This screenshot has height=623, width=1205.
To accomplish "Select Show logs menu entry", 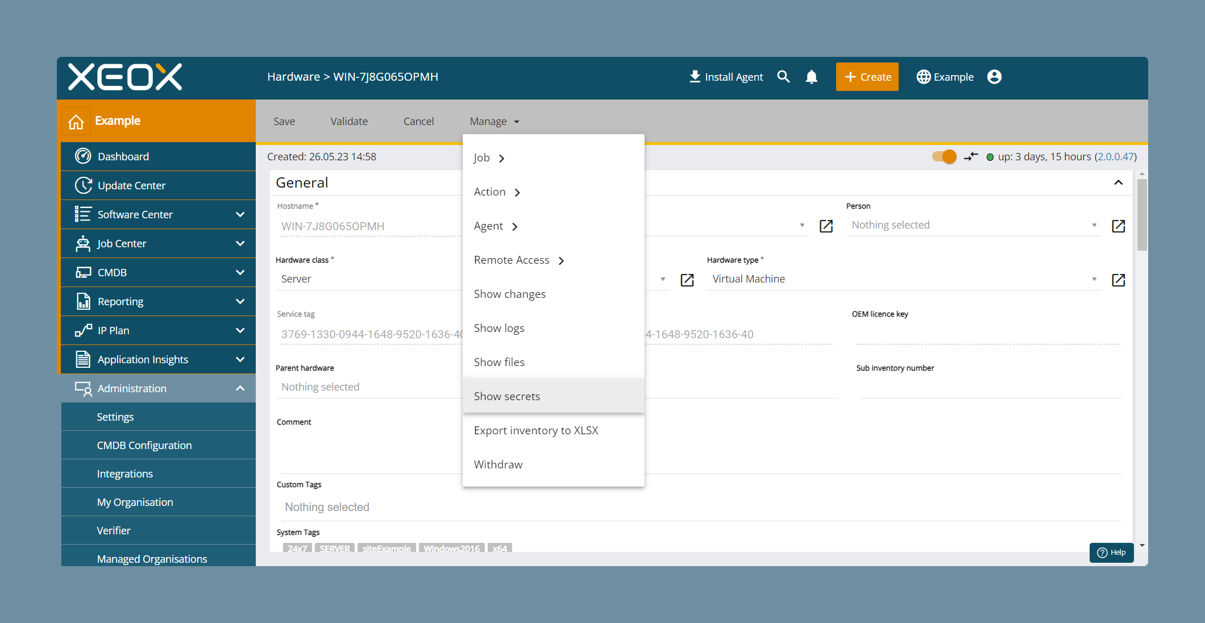I will point(554,328).
